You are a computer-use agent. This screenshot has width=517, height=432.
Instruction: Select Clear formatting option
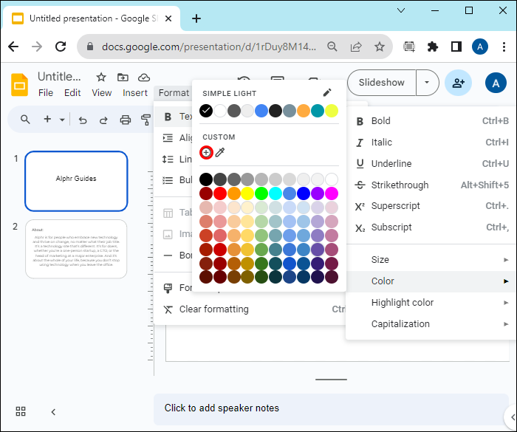point(250,309)
